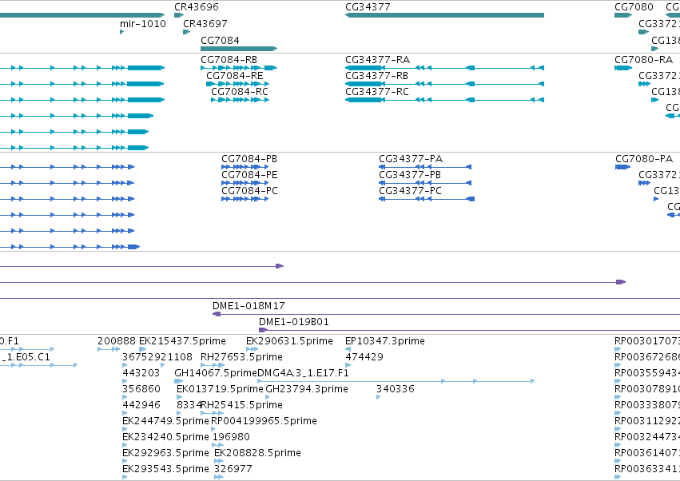Select EST GH14067.5prime

tap(216, 373)
